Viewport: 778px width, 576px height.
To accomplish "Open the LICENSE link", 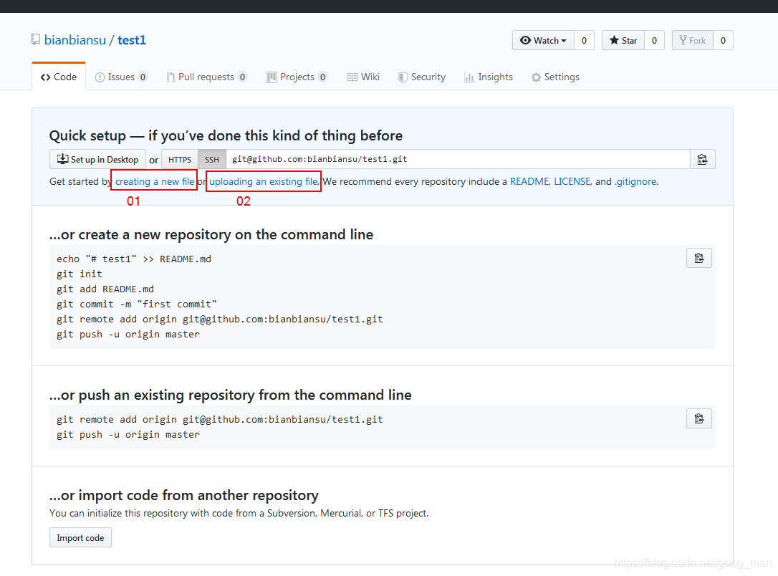I will (x=572, y=181).
